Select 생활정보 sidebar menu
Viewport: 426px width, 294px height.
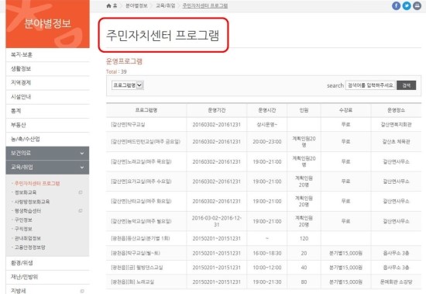(x=21, y=68)
